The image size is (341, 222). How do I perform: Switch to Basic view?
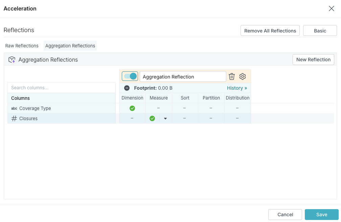click(x=320, y=30)
